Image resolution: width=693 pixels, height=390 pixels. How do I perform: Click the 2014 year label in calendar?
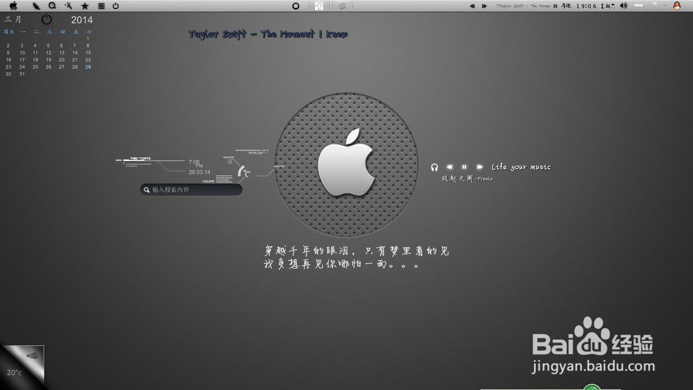coord(82,20)
